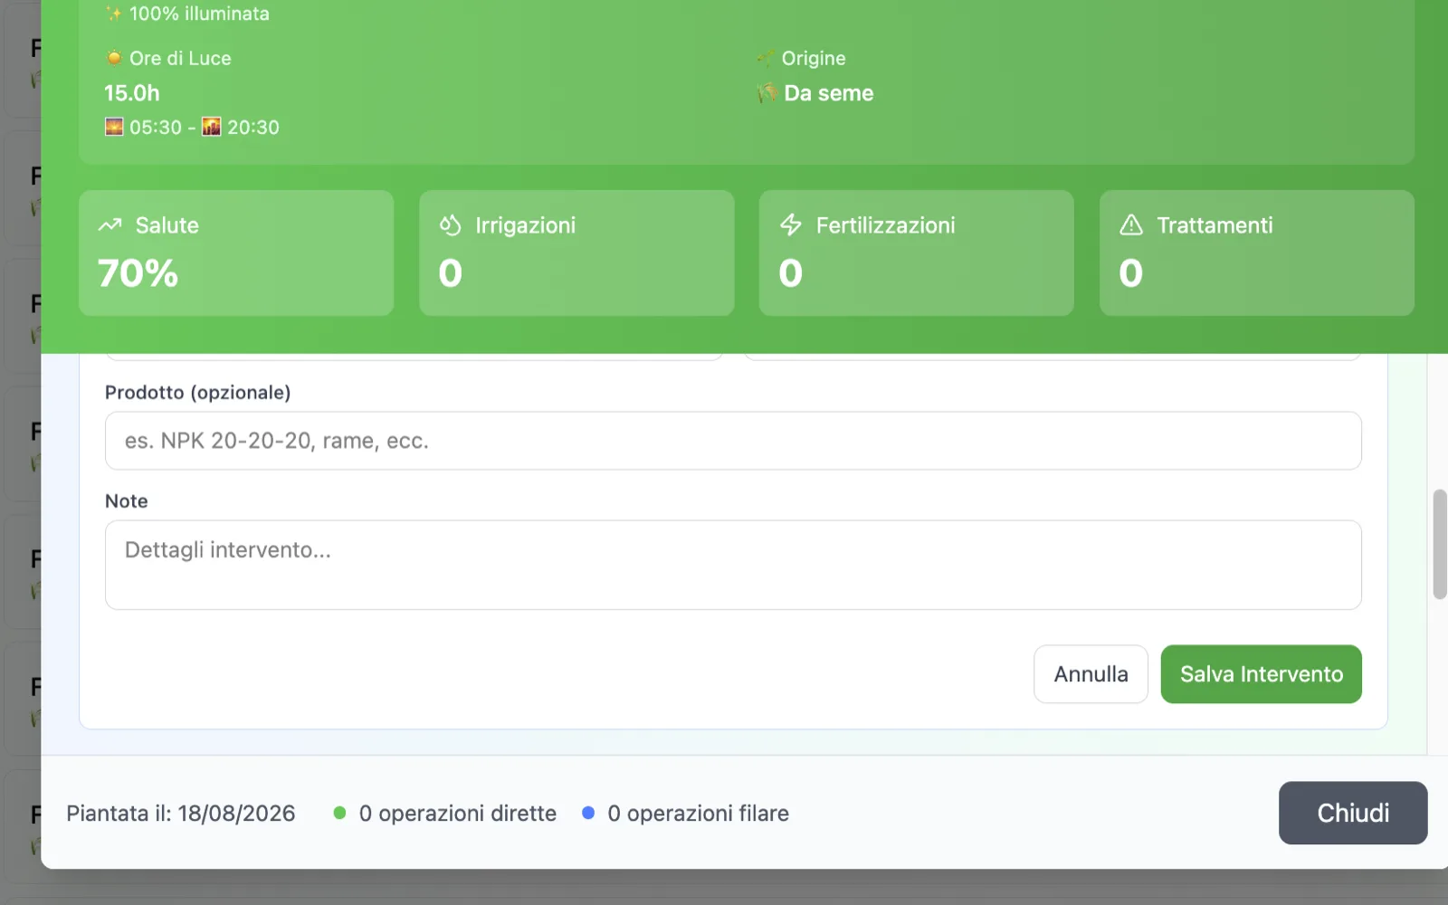Click the Irrigazioni water droplets icon
Screen dimensions: 1448x905
click(x=450, y=225)
